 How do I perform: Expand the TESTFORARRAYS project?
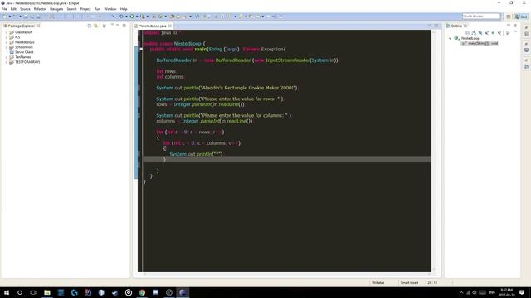click(6, 62)
